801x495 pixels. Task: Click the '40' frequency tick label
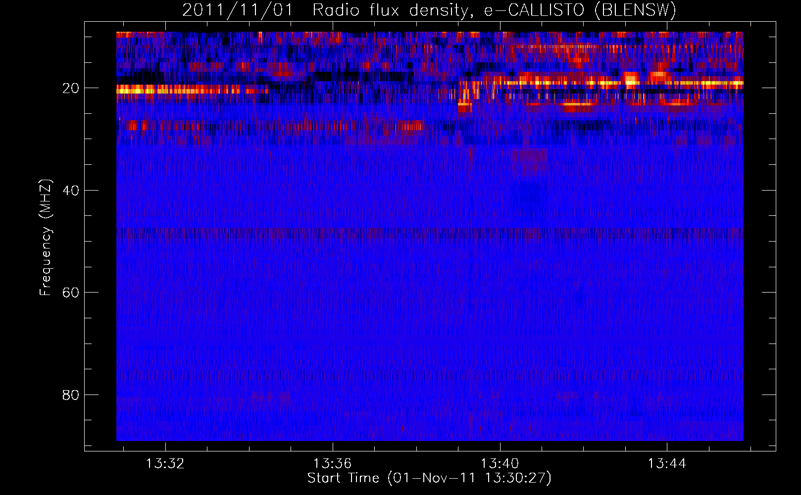pos(71,191)
